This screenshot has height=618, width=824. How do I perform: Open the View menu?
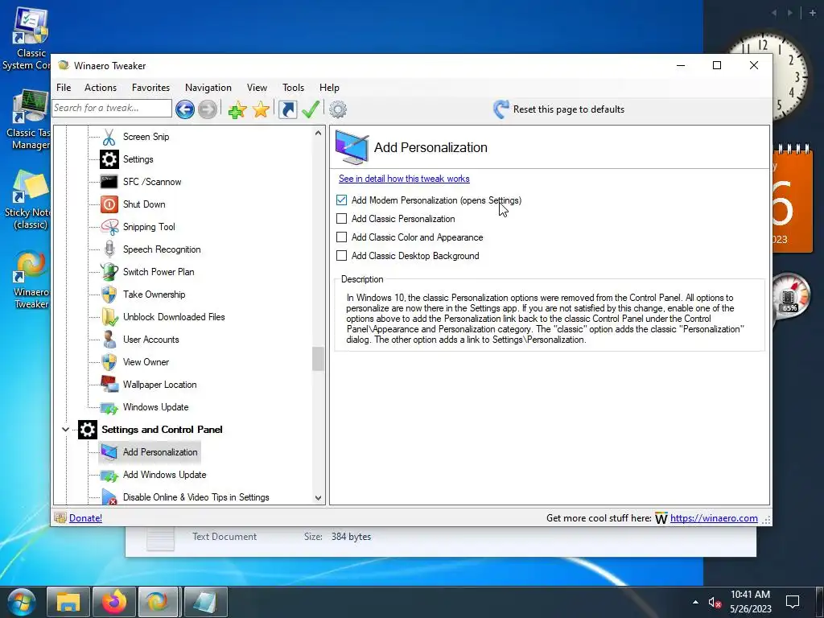tap(257, 88)
